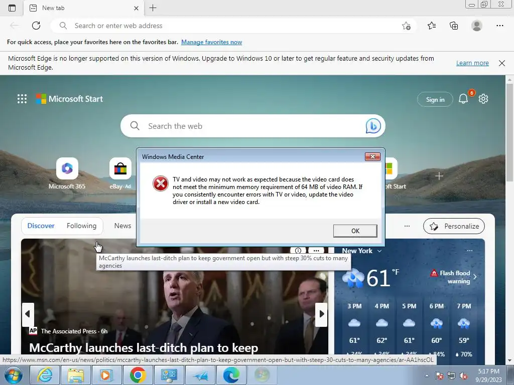Open the Telegram-like paper plane taskbar icon

pos(200,375)
